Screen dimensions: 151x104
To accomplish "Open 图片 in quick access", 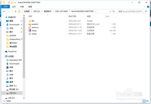I will click(x=11, y=32).
